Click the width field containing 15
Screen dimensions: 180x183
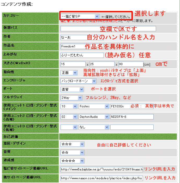(73, 64)
